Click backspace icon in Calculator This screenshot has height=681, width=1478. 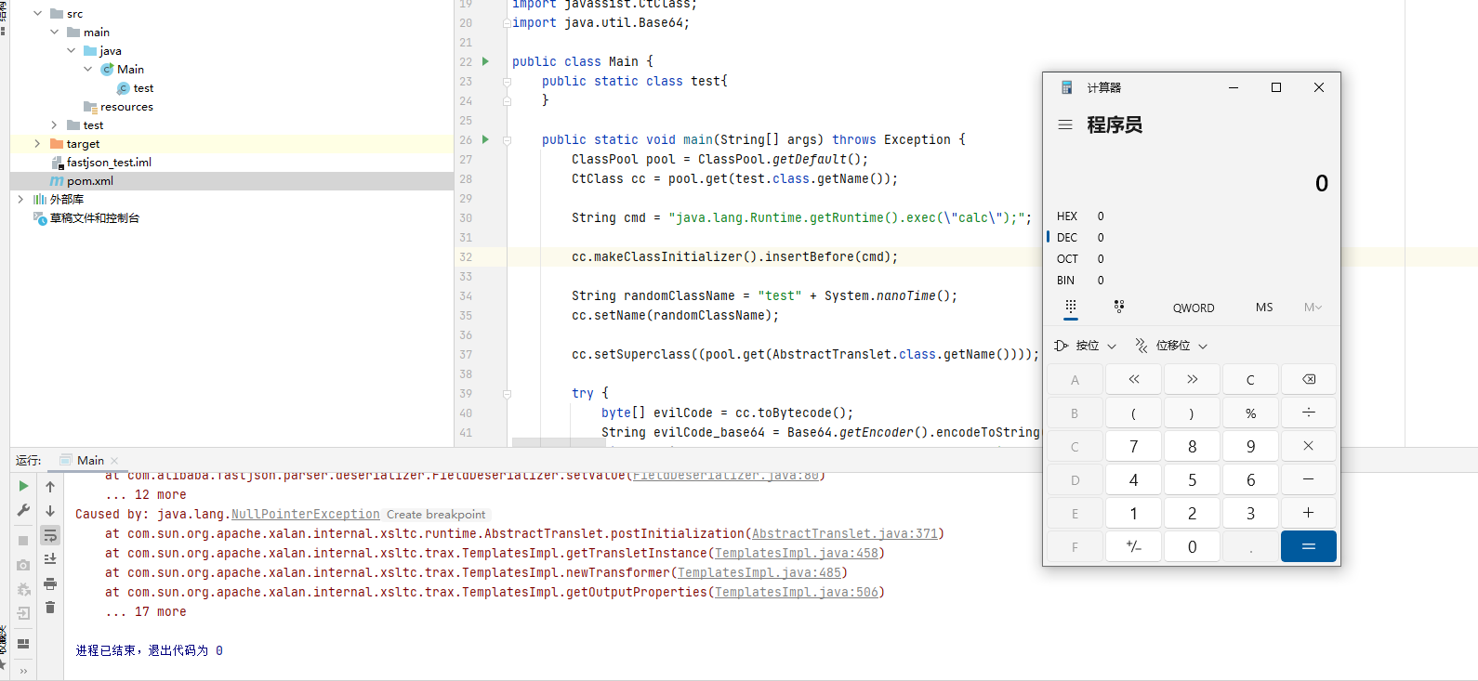click(x=1309, y=379)
